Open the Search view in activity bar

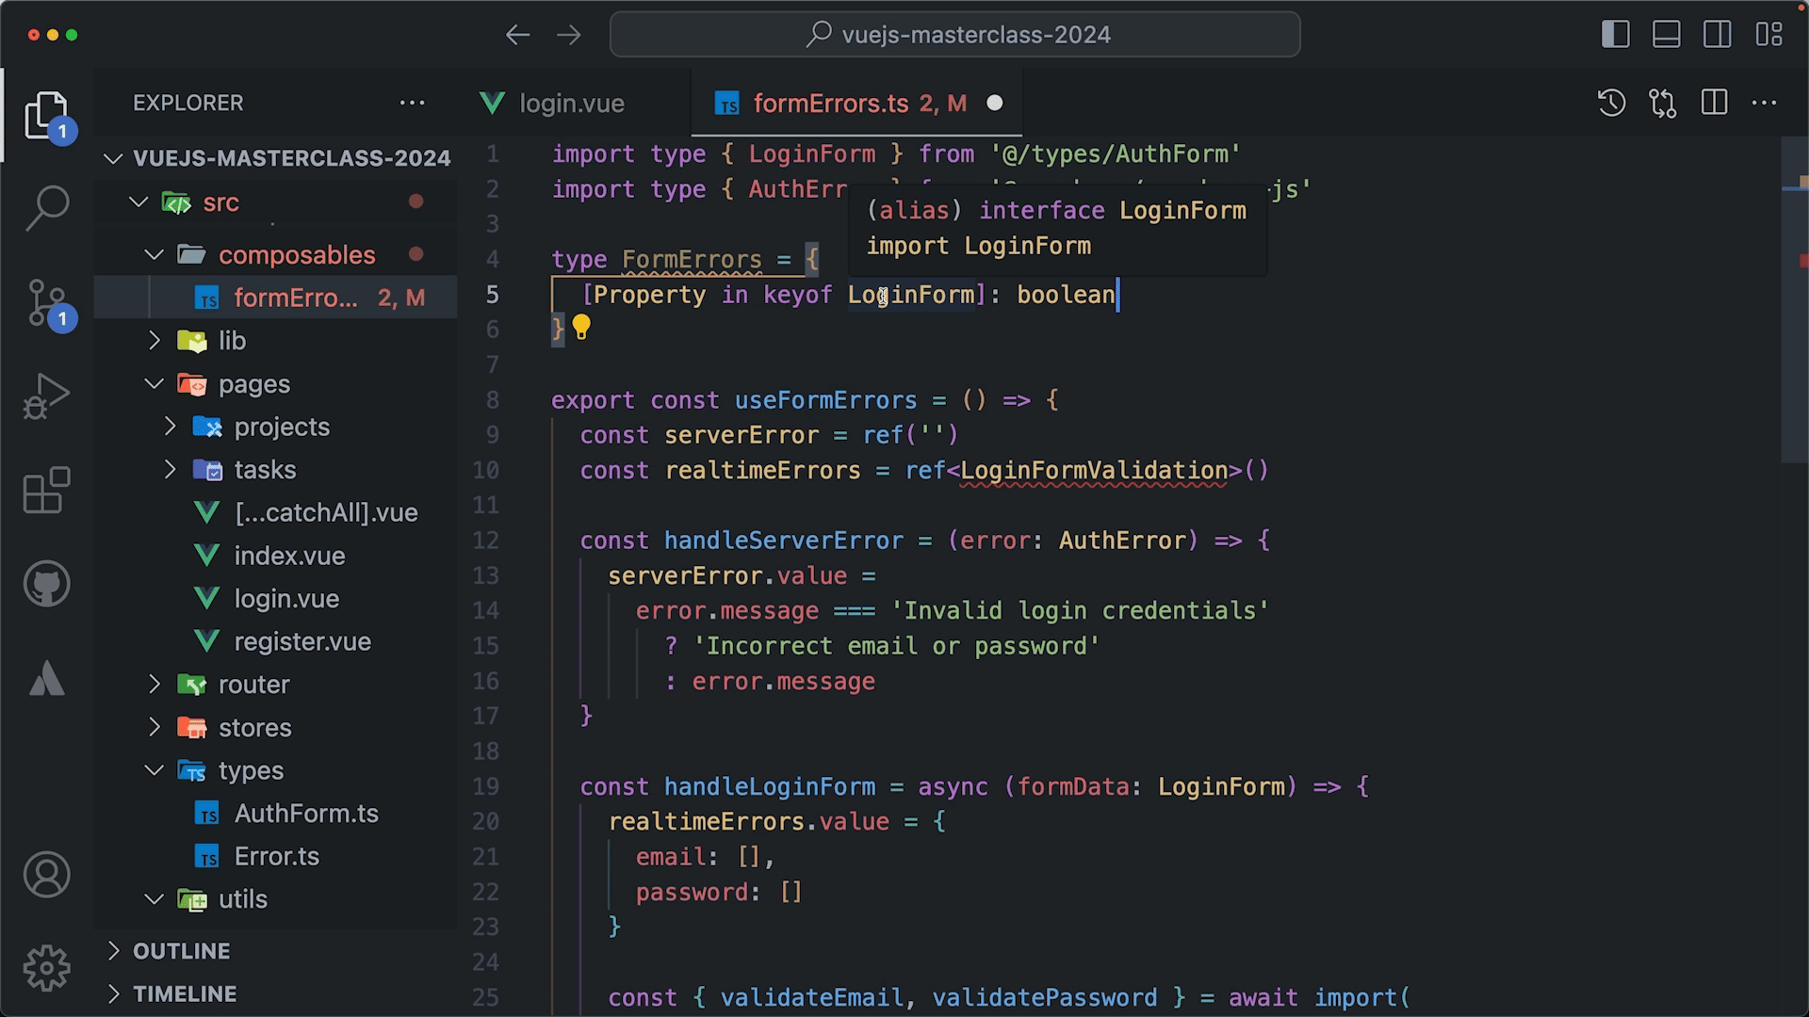47,207
